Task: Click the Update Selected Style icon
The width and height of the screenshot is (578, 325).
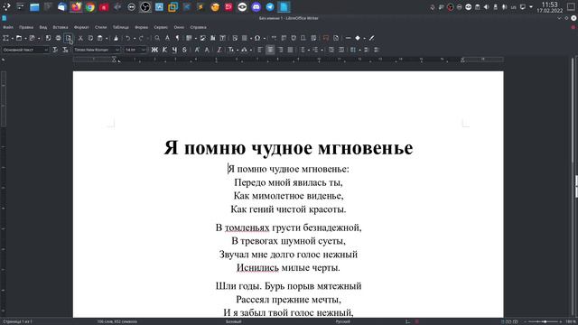Action: pyautogui.click(x=55, y=50)
